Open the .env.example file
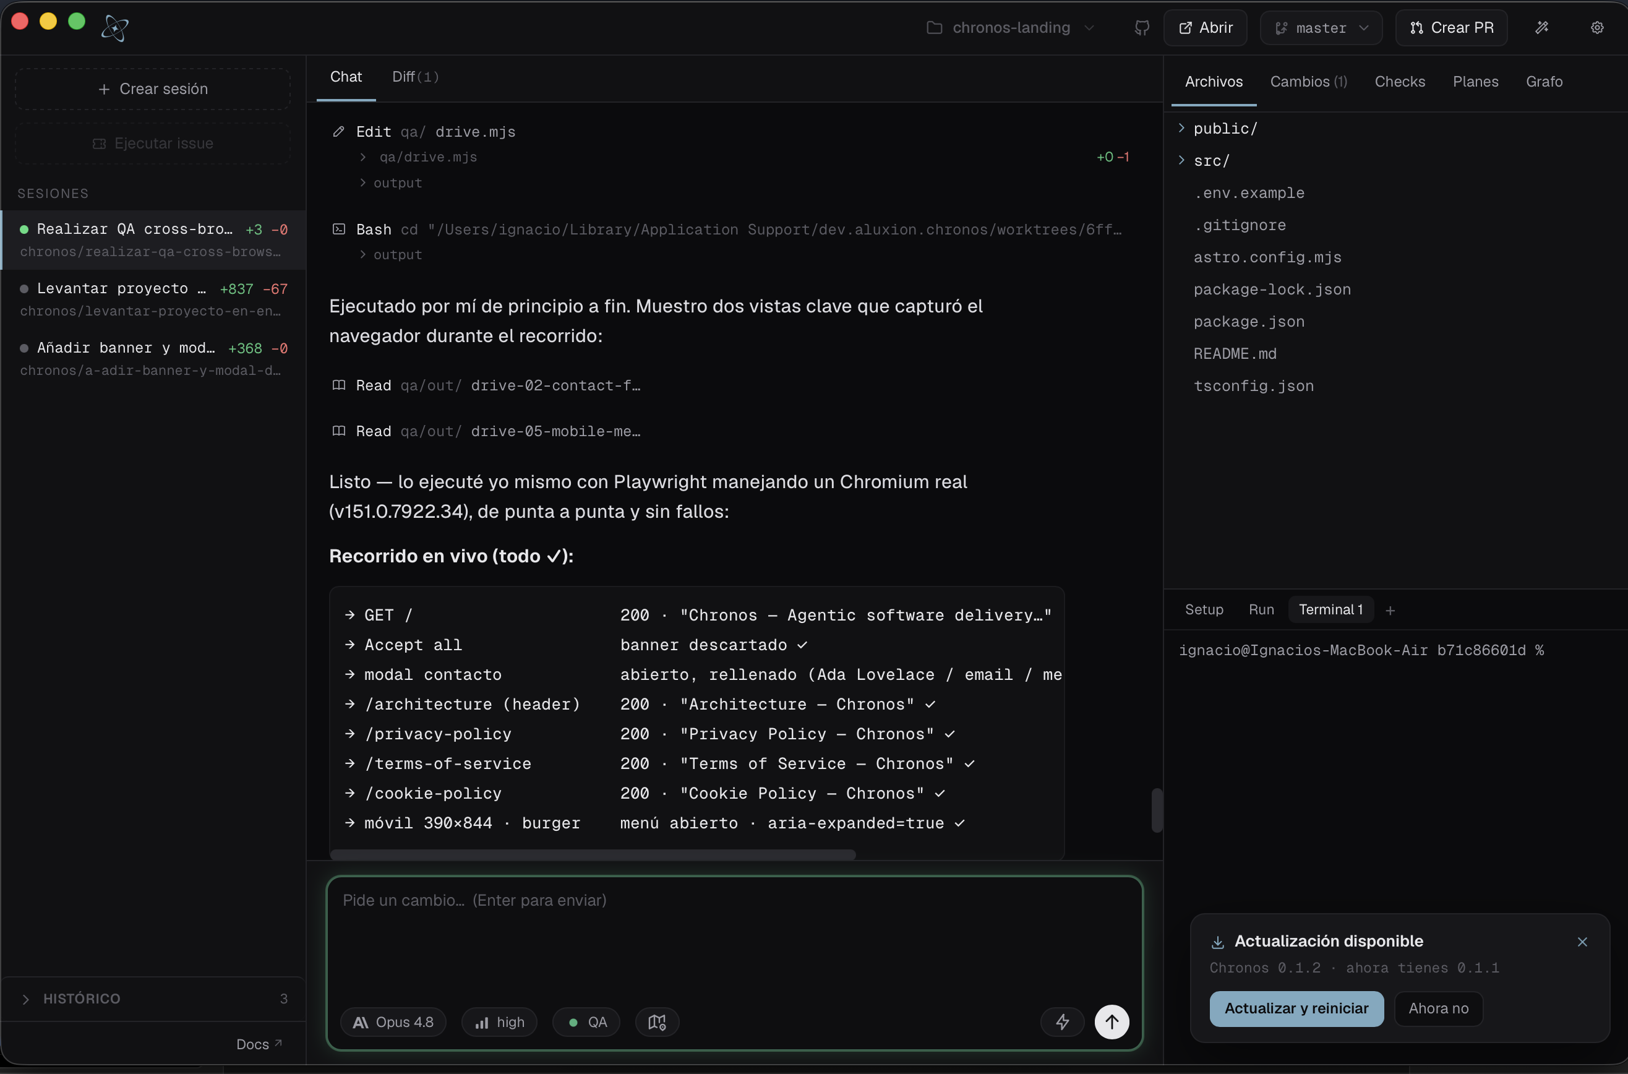This screenshot has width=1628, height=1074. click(1249, 193)
